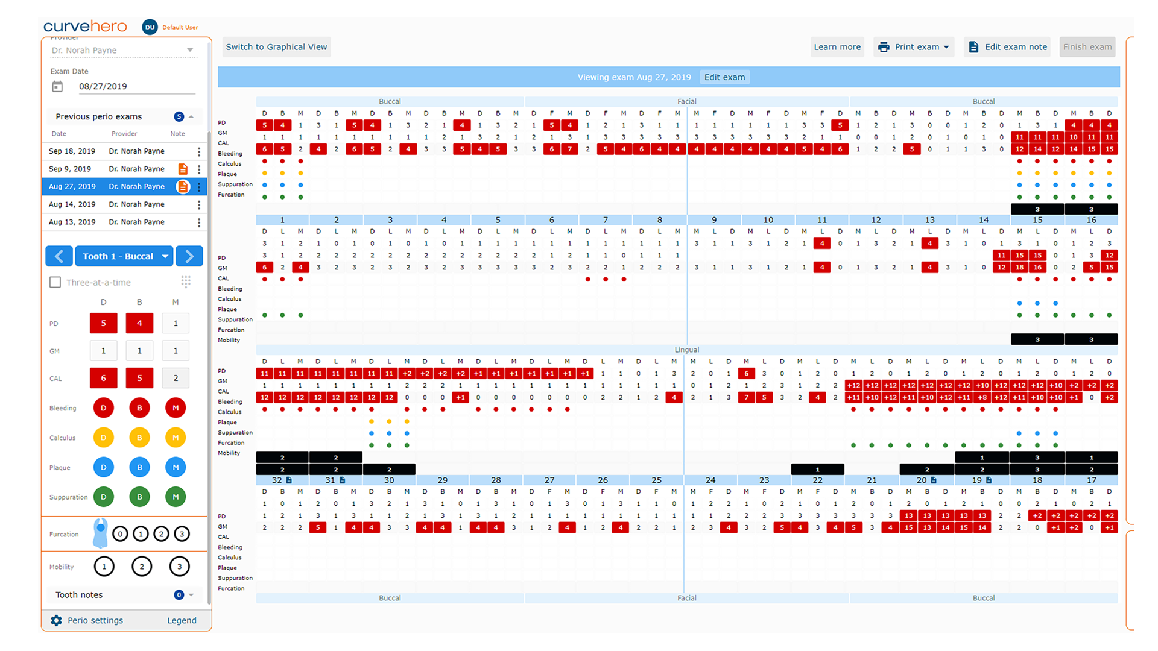The image size is (1158, 651).
Task: Toggle Bleeding B indicator
Action: pyautogui.click(x=140, y=408)
